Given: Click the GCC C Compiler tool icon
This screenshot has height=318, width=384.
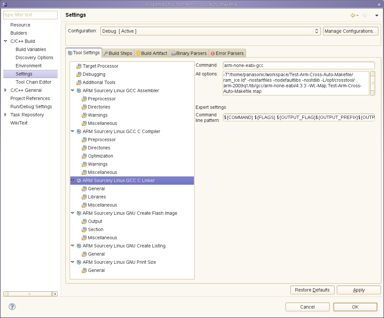Looking at the screenshot, I should 79,131.
